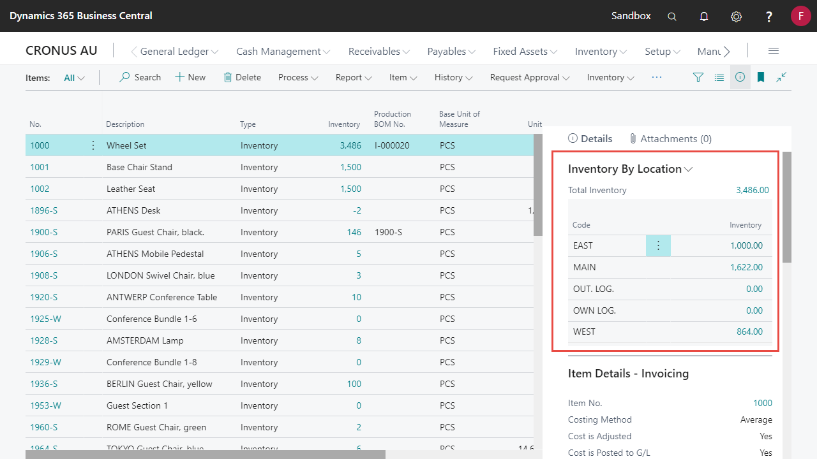The width and height of the screenshot is (817, 459).
Task: Select the BERLIN Guest Chair, yellow row
Action: (x=280, y=384)
